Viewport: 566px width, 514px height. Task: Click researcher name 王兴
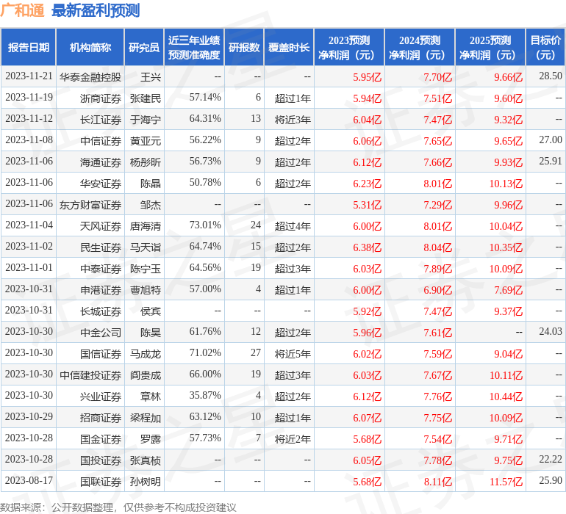(x=151, y=77)
